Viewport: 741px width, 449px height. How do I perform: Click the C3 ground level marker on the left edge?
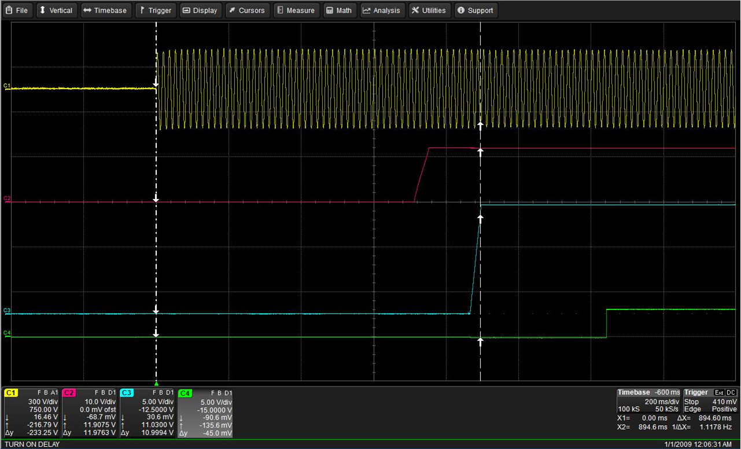7,311
